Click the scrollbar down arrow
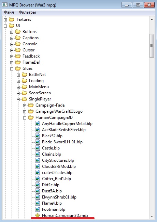This screenshot has height=222, width=157. click(152, 217)
